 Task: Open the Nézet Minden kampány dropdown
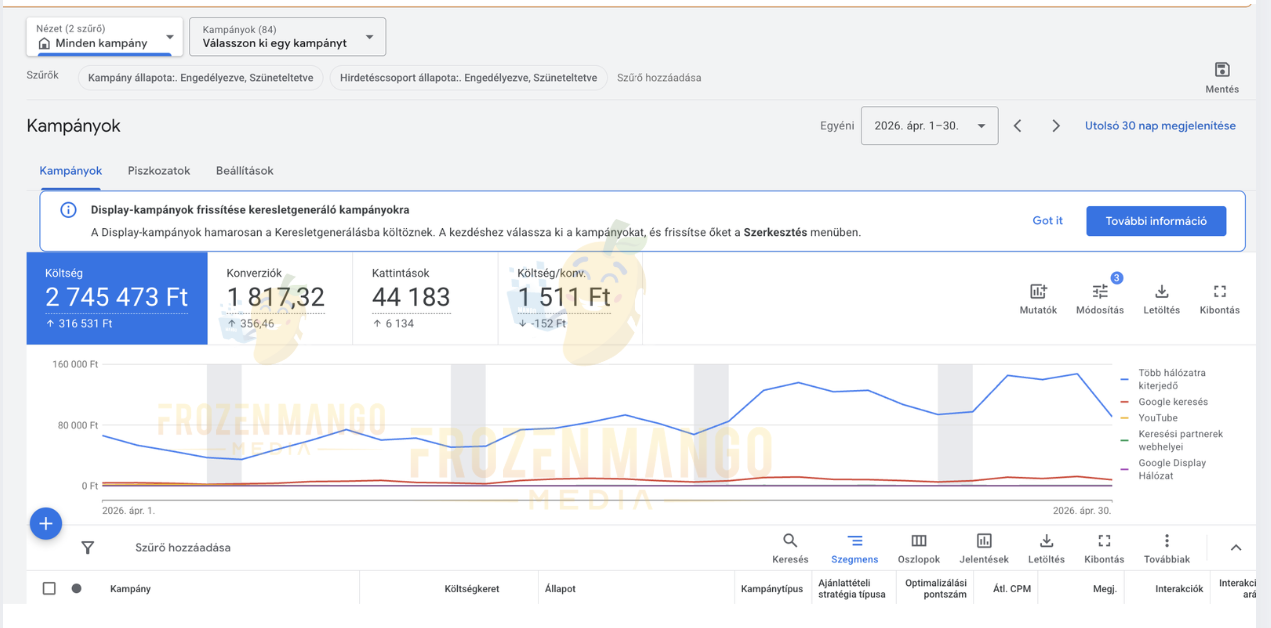pyautogui.click(x=105, y=36)
